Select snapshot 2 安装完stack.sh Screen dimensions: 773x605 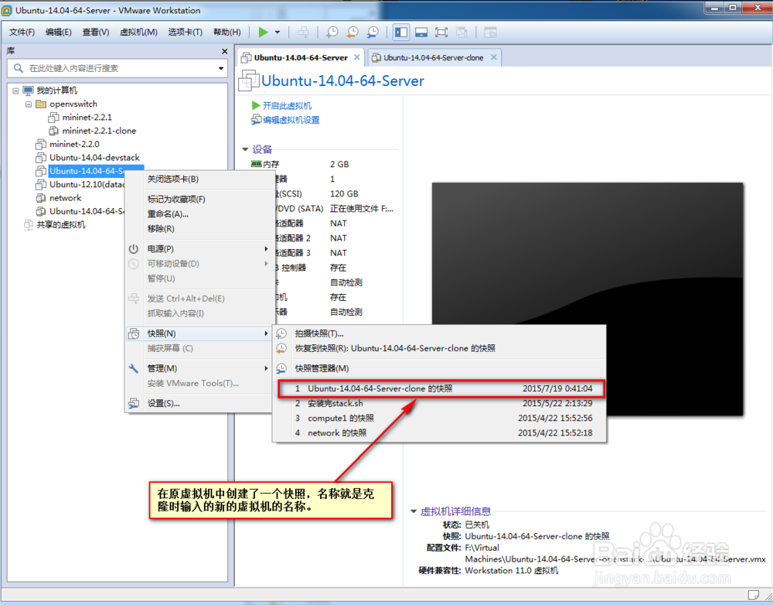tap(439, 404)
